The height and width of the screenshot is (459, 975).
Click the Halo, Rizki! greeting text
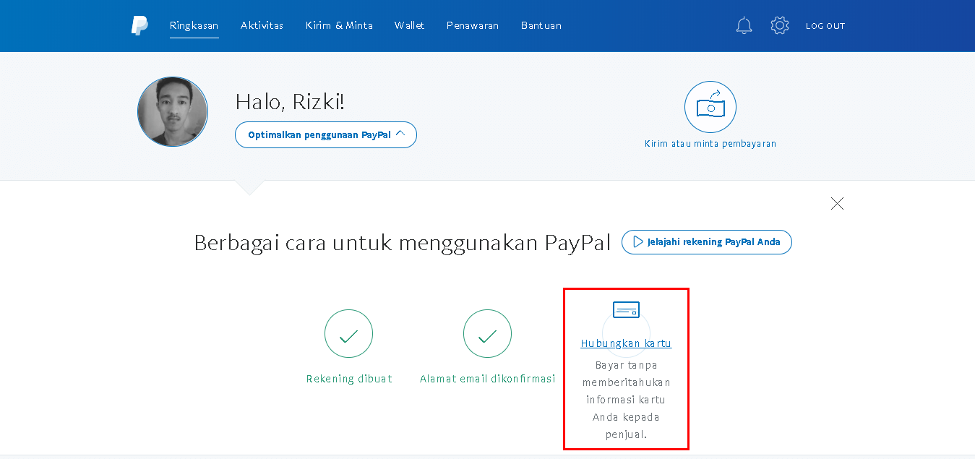tap(290, 102)
